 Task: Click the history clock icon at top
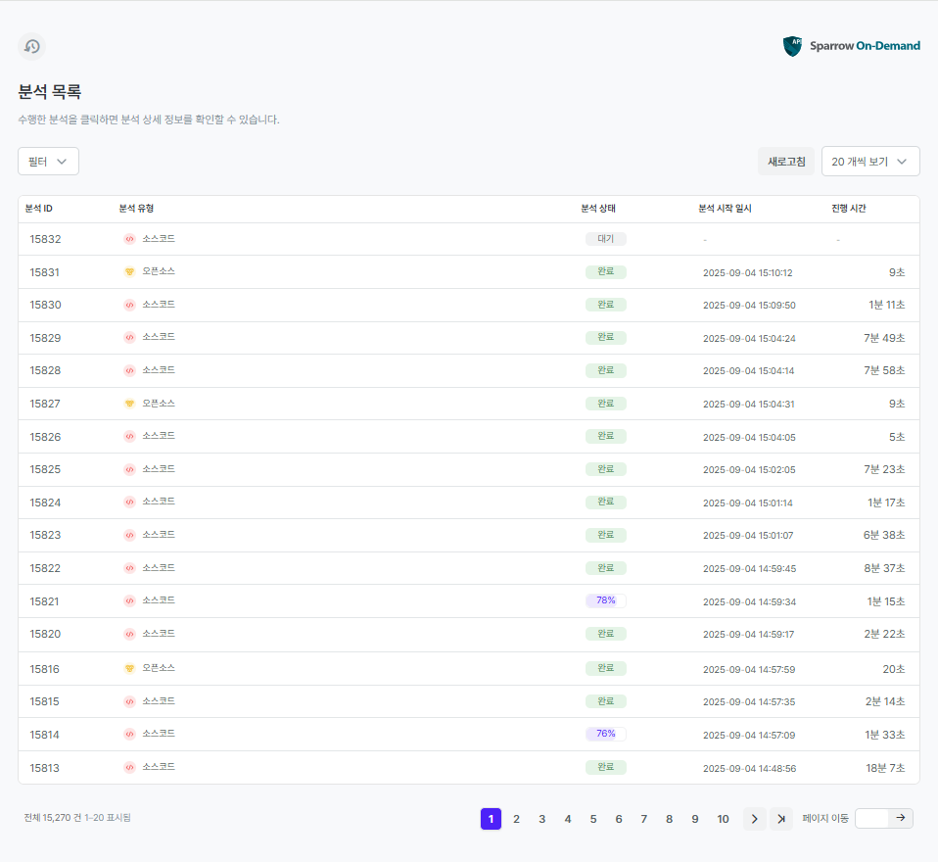31,46
